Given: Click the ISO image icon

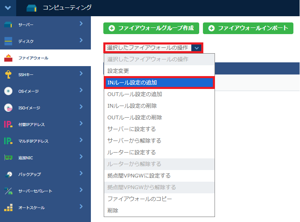Looking at the screenshot, I should (x=8, y=108).
